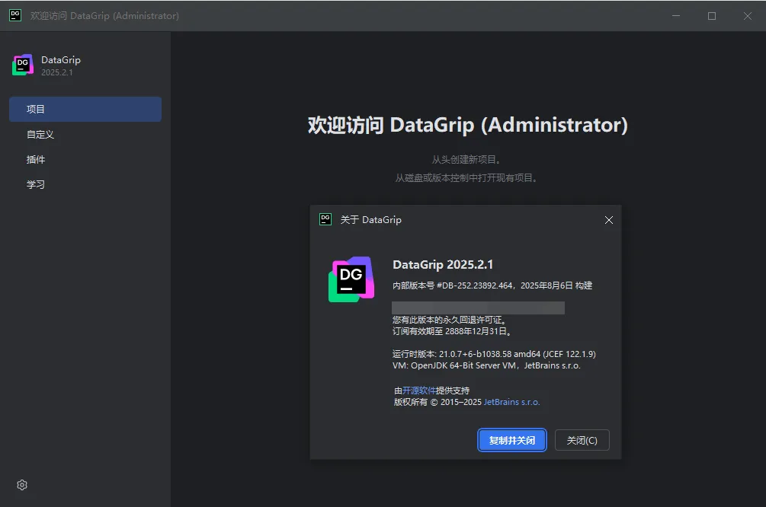Select the 项目 tab in the sidebar

tap(85, 109)
